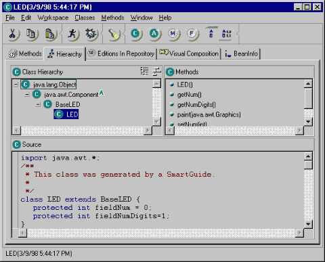The height and width of the screenshot is (262, 325).
Task: Click the Create Method 'M' toolbar icon
Action: (173, 34)
